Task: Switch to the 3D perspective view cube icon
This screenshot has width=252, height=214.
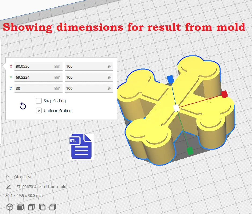Action: point(10,207)
